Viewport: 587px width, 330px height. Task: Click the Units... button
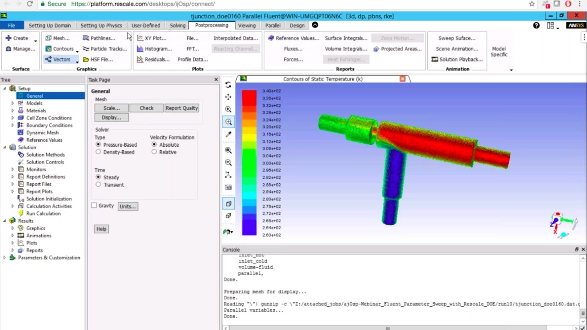127,206
